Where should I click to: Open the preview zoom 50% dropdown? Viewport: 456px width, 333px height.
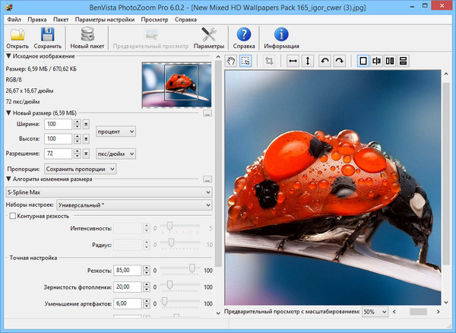[x=374, y=312]
